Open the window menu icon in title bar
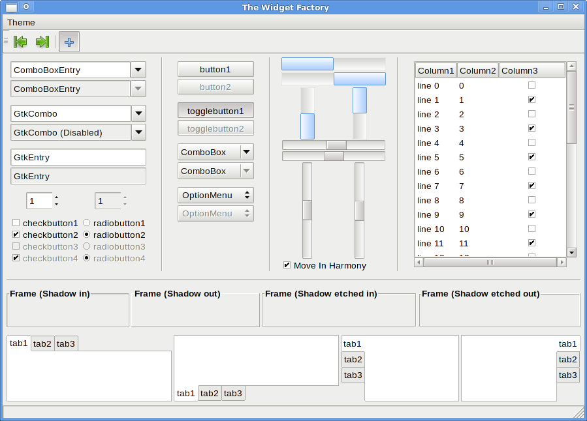 (x=12, y=7)
